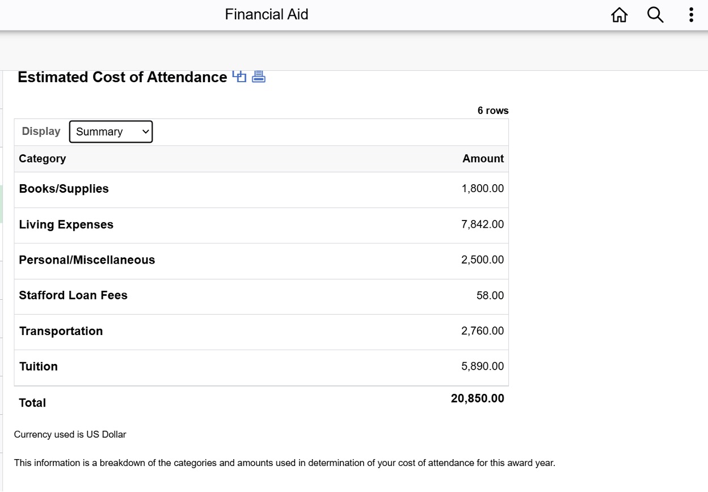Select the Stafford Loan Fees row

(262, 296)
